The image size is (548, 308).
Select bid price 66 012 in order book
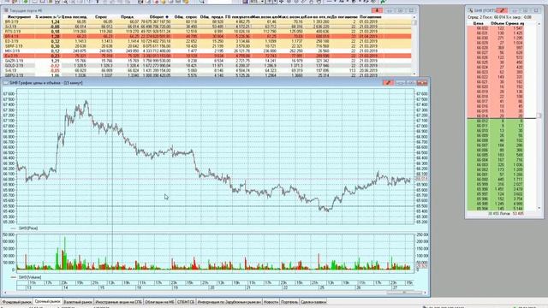[x=482, y=121]
